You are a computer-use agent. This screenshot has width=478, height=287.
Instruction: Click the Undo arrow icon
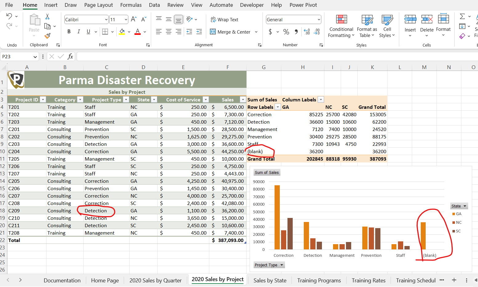point(10,16)
